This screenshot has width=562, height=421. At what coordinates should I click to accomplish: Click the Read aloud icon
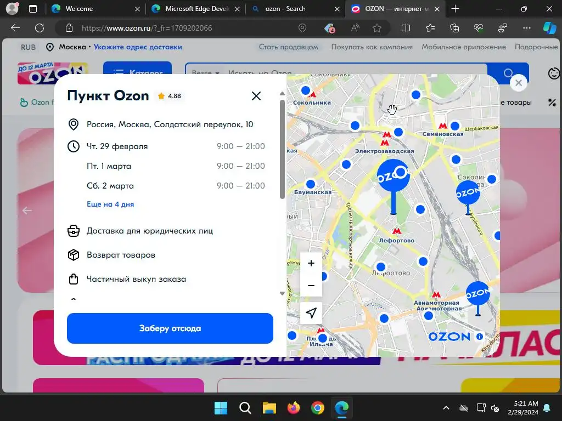pyautogui.click(x=355, y=28)
